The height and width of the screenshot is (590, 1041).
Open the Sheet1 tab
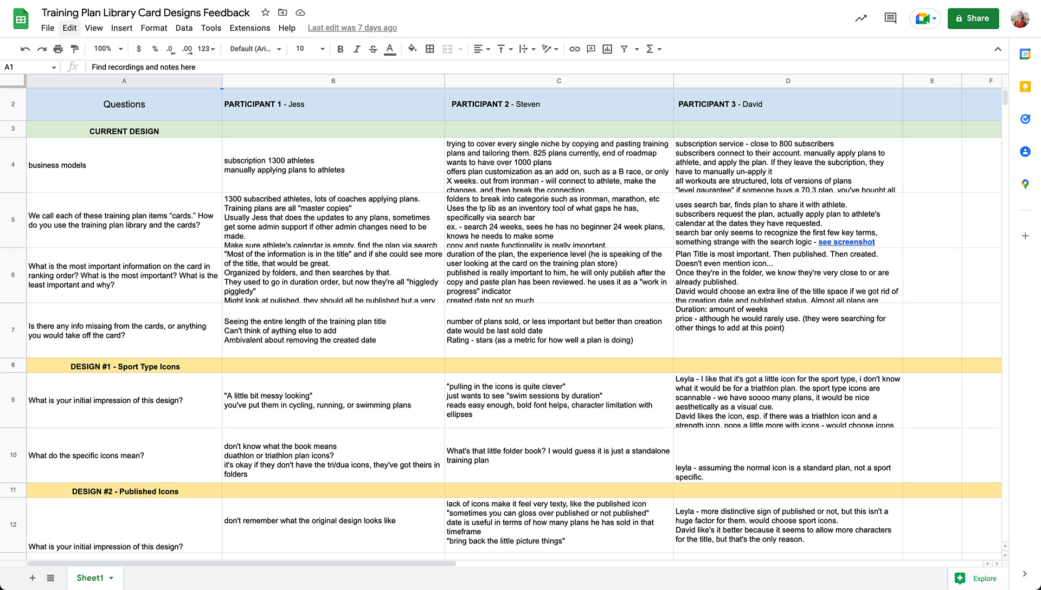(x=95, y=578)
